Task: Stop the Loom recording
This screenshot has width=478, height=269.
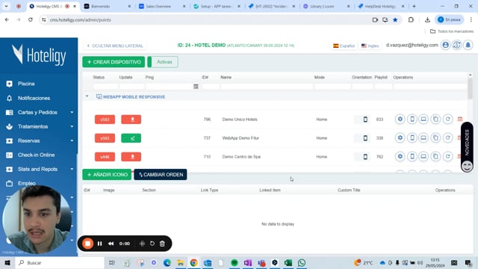Action: click(x=88, y=244)
